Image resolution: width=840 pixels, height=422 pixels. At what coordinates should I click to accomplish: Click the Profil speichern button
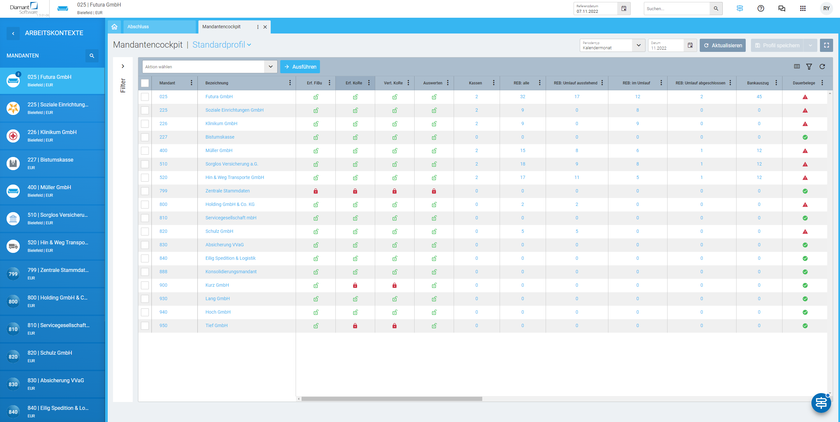point(777,45)
